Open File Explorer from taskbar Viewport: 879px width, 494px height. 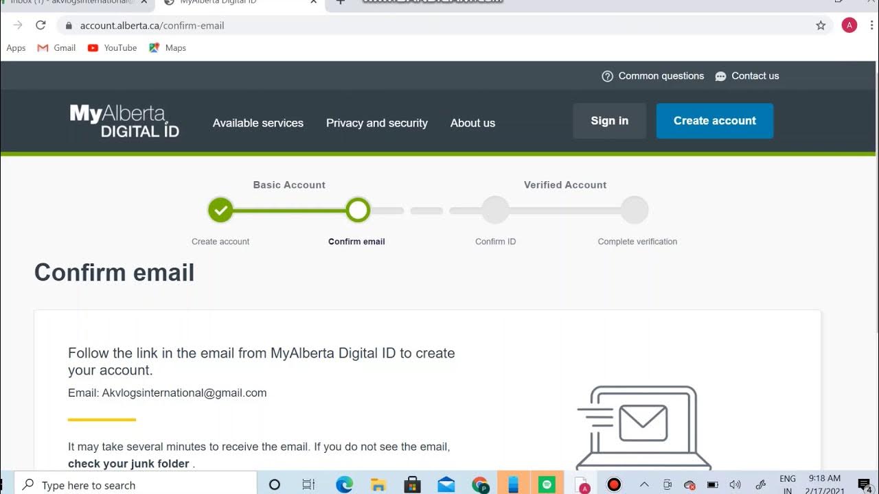coord(378,485)
